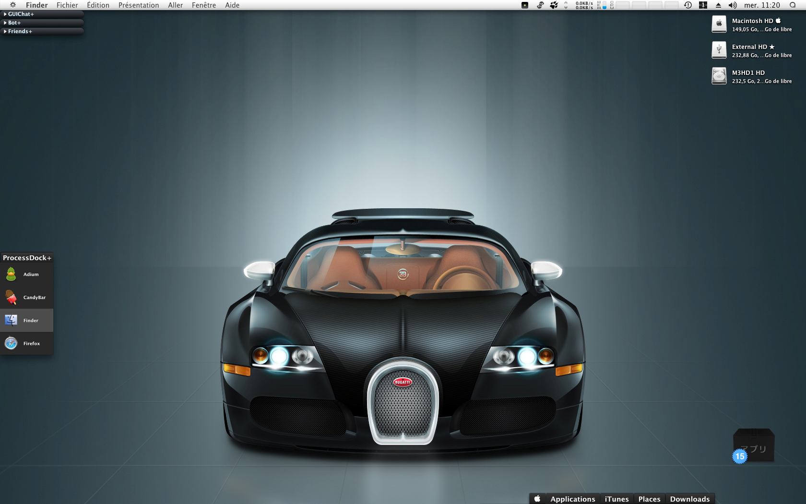
Task: Open the iTunes tab in bottom bar
Action: click(x=616, y=499)
